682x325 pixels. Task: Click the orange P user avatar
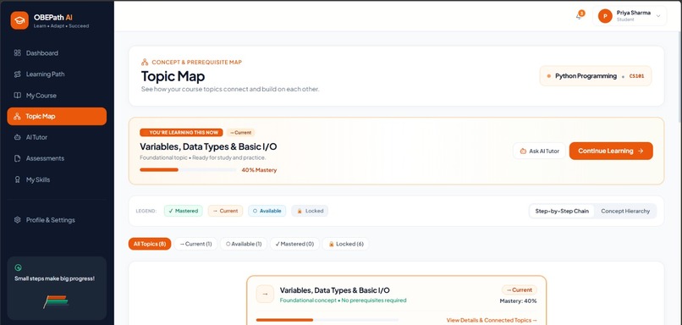(x=605, y=16)
